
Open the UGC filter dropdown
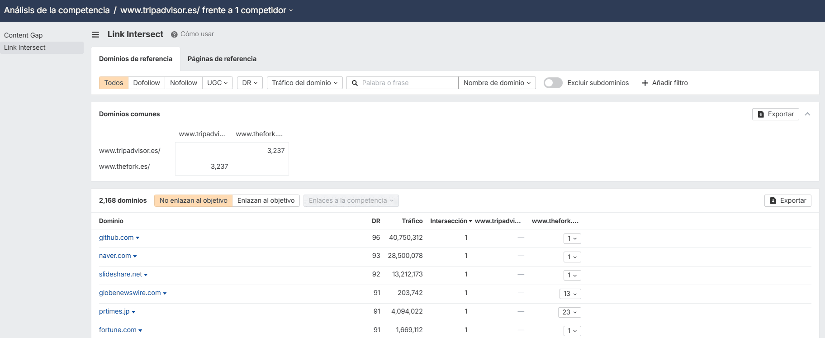[x=218, y=83]
